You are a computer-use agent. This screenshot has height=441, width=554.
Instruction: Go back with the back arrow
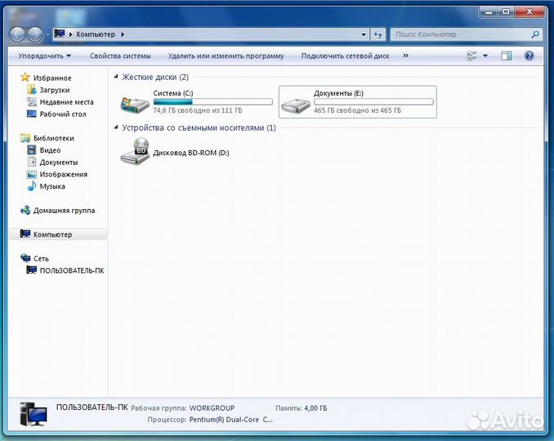[18, 34]
